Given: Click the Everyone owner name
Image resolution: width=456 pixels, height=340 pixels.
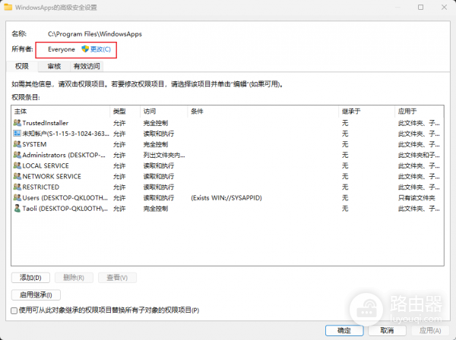Looking at the screenshot, I should pos(62,49).
